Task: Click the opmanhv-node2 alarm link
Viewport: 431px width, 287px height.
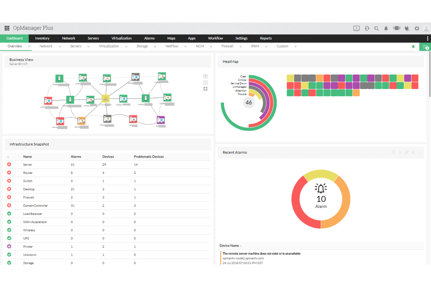Action: 243,258
